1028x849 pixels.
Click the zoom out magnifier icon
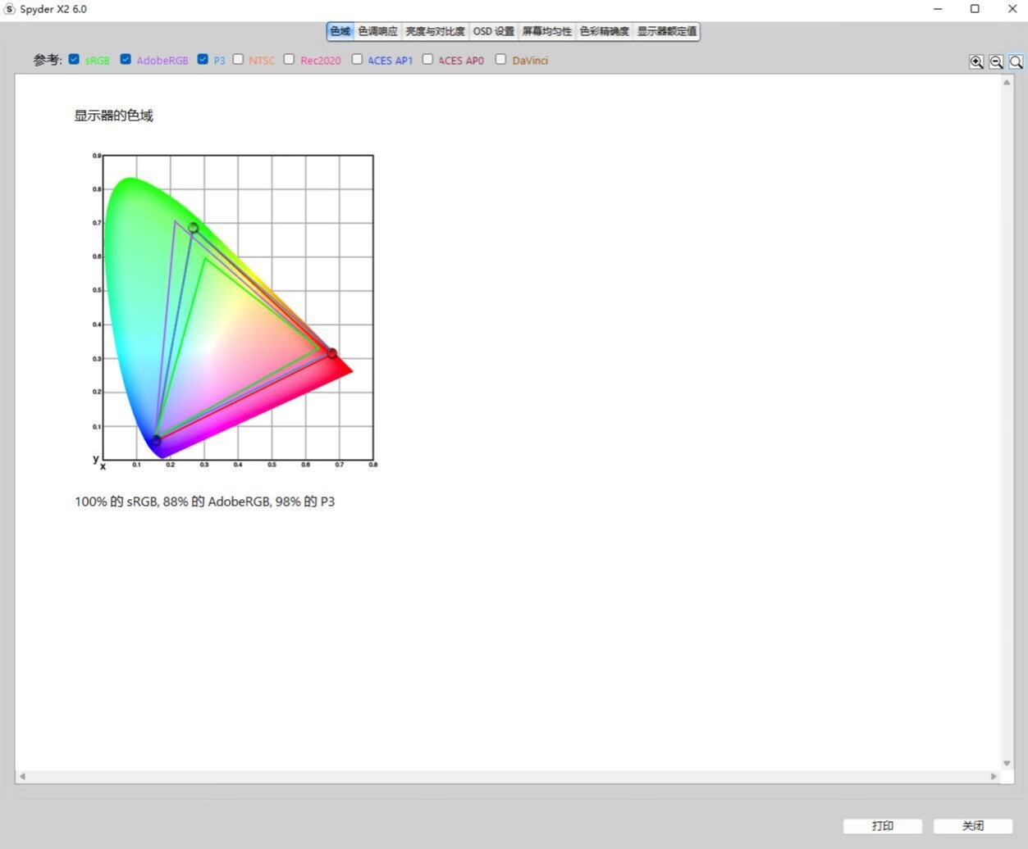pos(996,61)
